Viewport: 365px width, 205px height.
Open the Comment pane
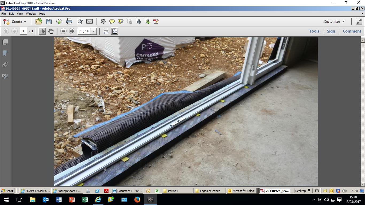click(352, 31)
